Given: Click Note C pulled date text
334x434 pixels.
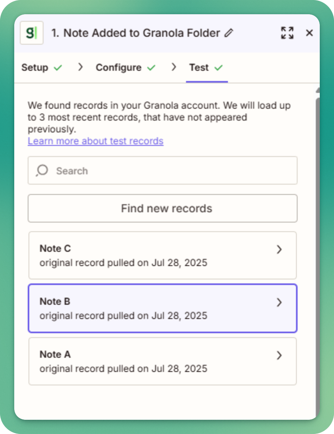Looking at the screenshot, I should 123,263.
